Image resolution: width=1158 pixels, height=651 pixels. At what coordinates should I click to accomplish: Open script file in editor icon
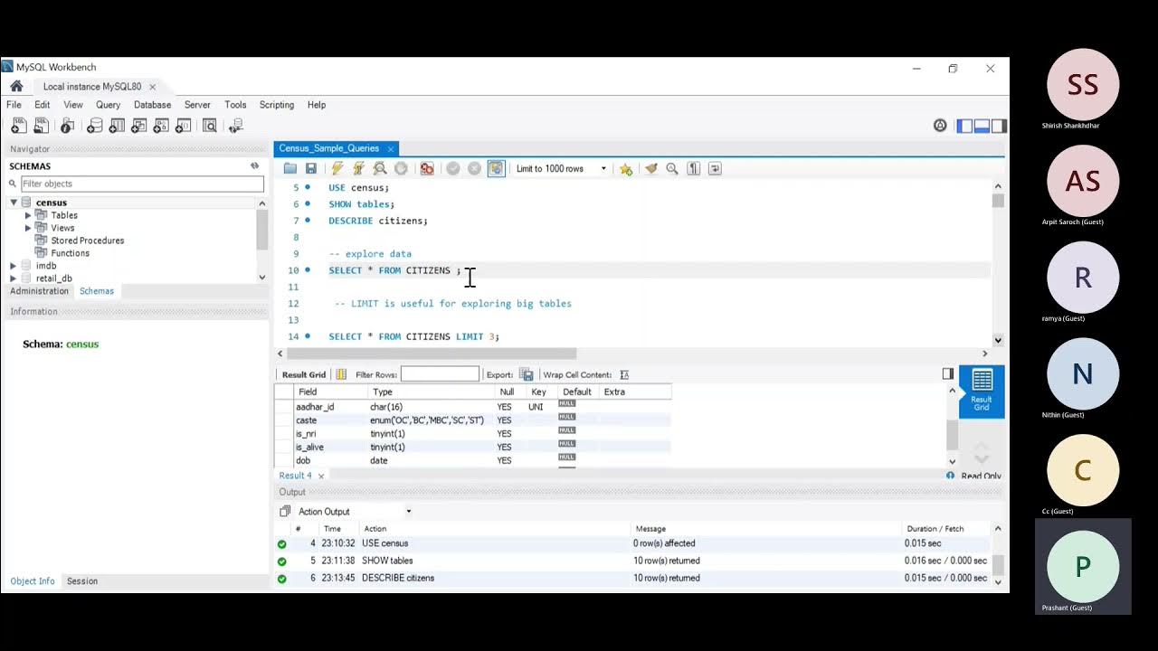tap(290, 168)
